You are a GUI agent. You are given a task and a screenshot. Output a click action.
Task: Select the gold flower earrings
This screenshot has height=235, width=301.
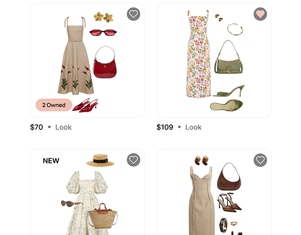(x=103, y=17)
